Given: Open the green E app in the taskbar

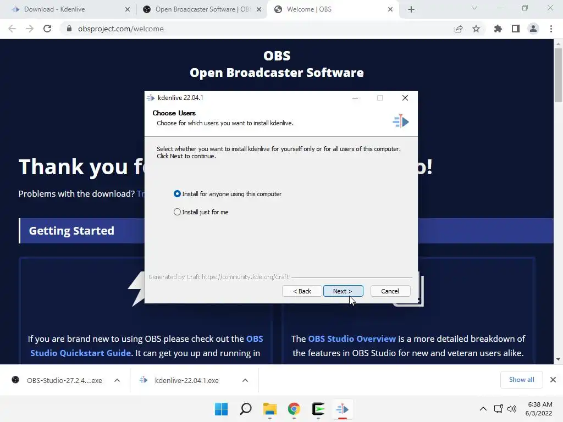Looking at the screenshot, I should (x=318, y=409).
